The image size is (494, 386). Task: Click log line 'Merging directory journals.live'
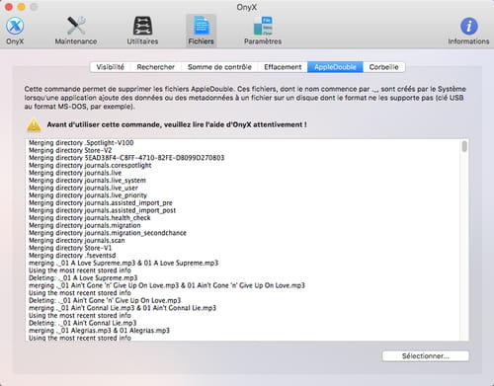click(x=75, y=173)
